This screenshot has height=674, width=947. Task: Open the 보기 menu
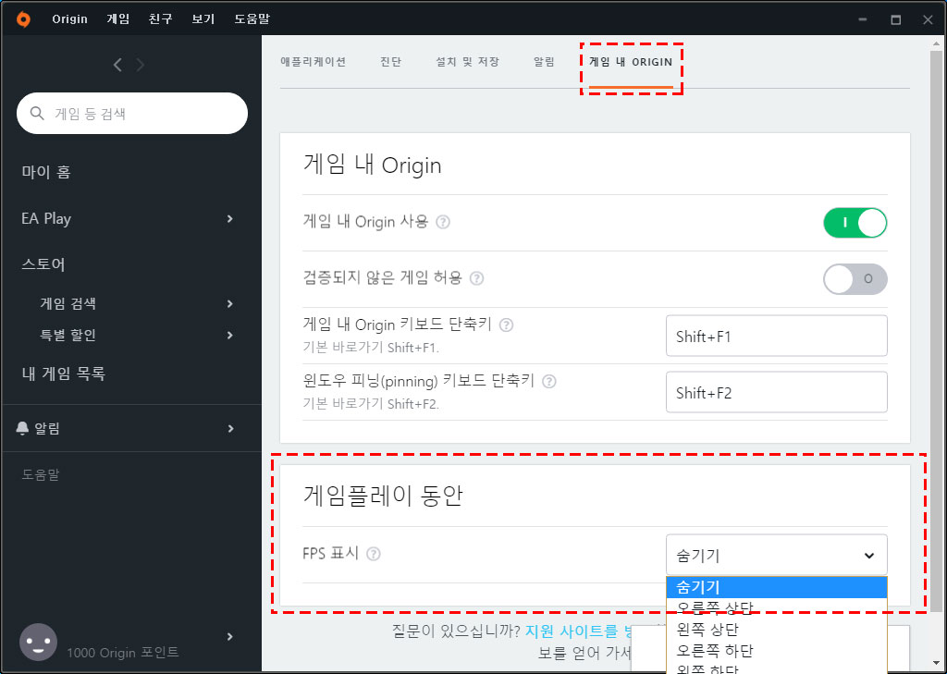203,19
